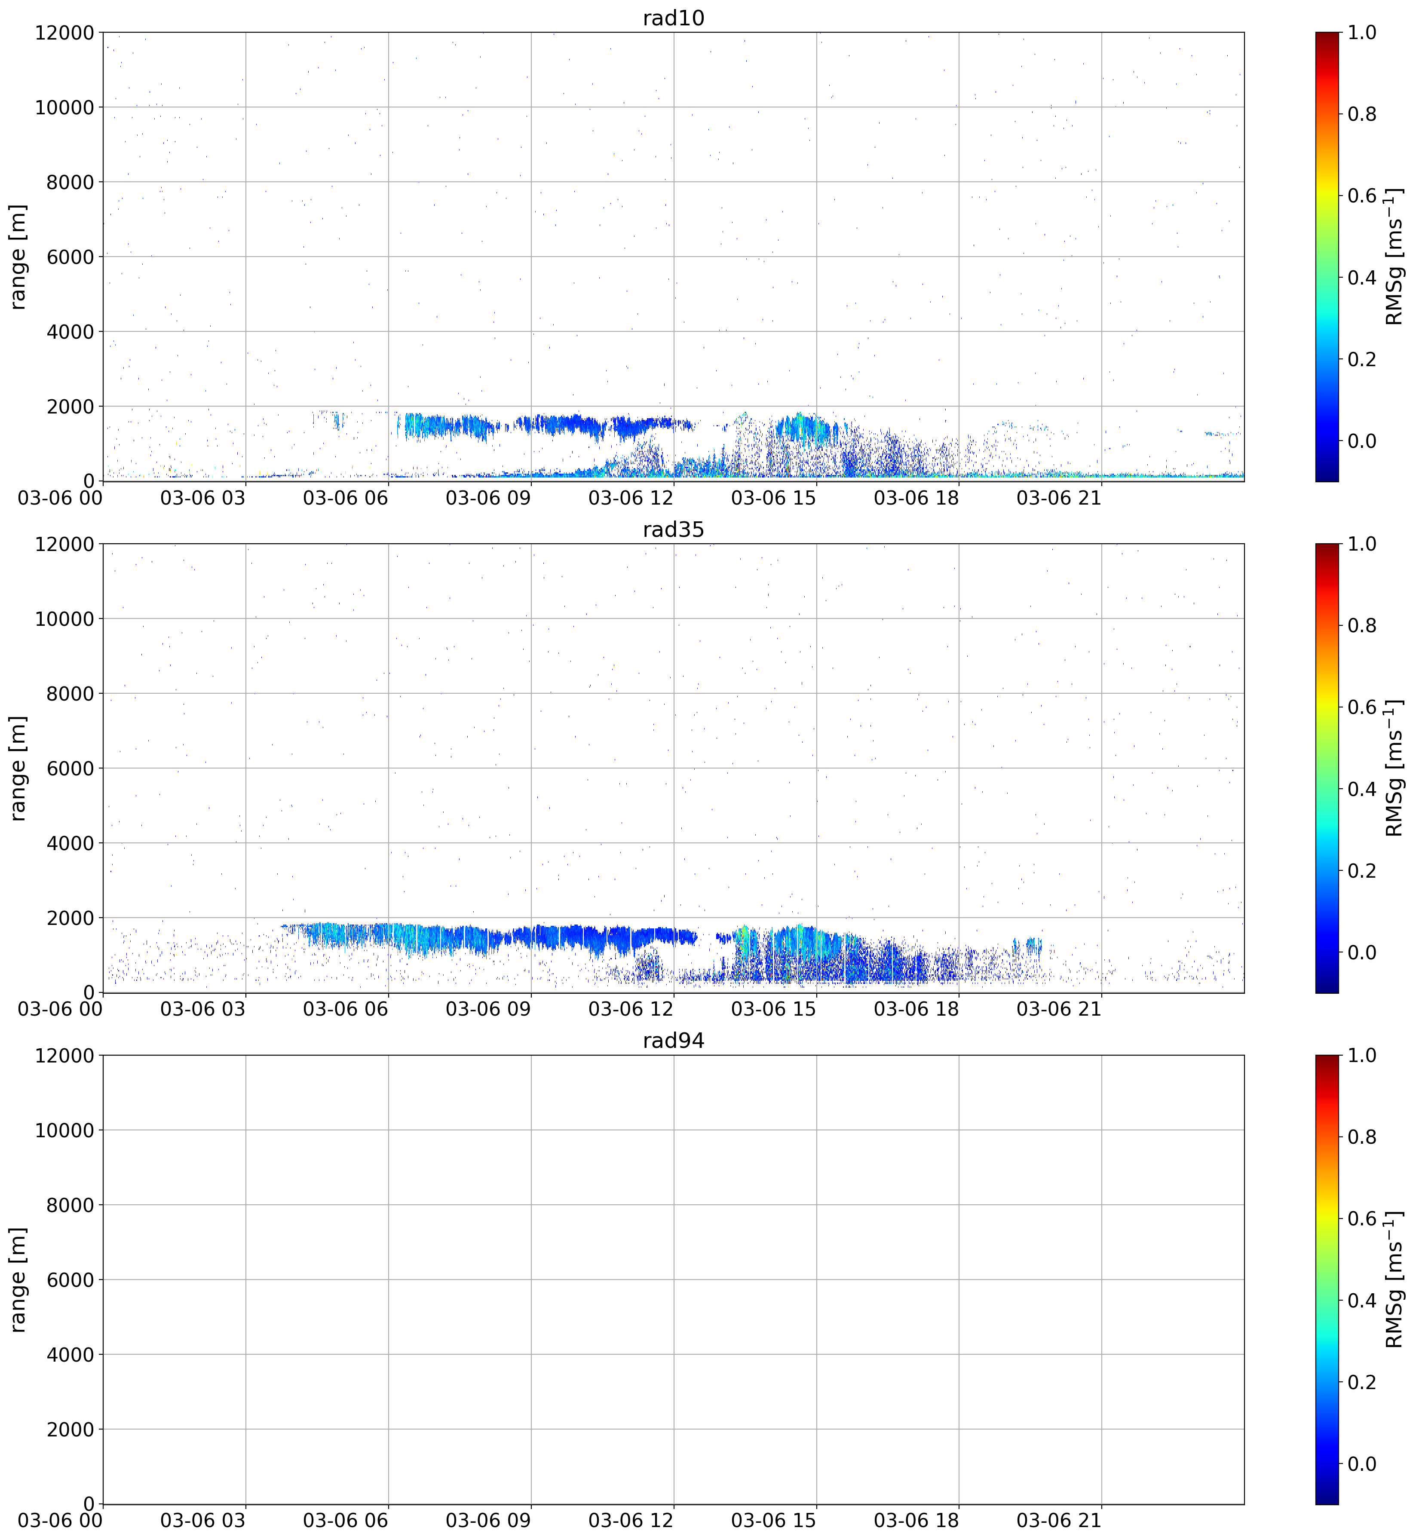Click the 0.8 tick on rad35 colorbar
The image size is (1416, 1540).
[x=1362, y=625]
